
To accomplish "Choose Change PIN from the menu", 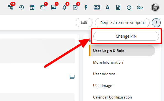I will [126, 36].
